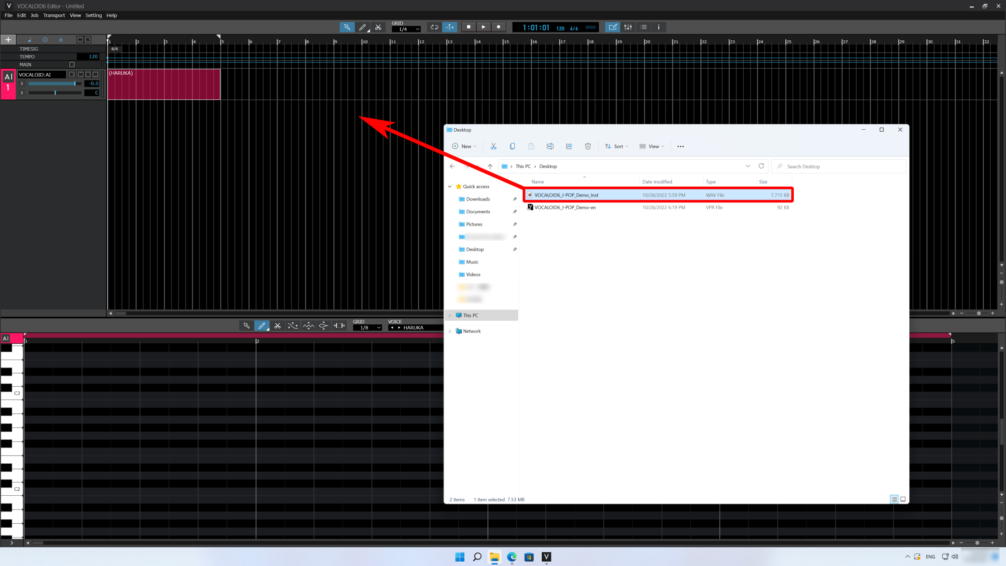Open the Transport menu
Screen dimensions: 1006x566
point(54,15)
